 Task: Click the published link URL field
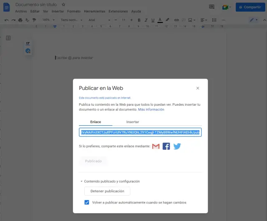coord(140,132)
